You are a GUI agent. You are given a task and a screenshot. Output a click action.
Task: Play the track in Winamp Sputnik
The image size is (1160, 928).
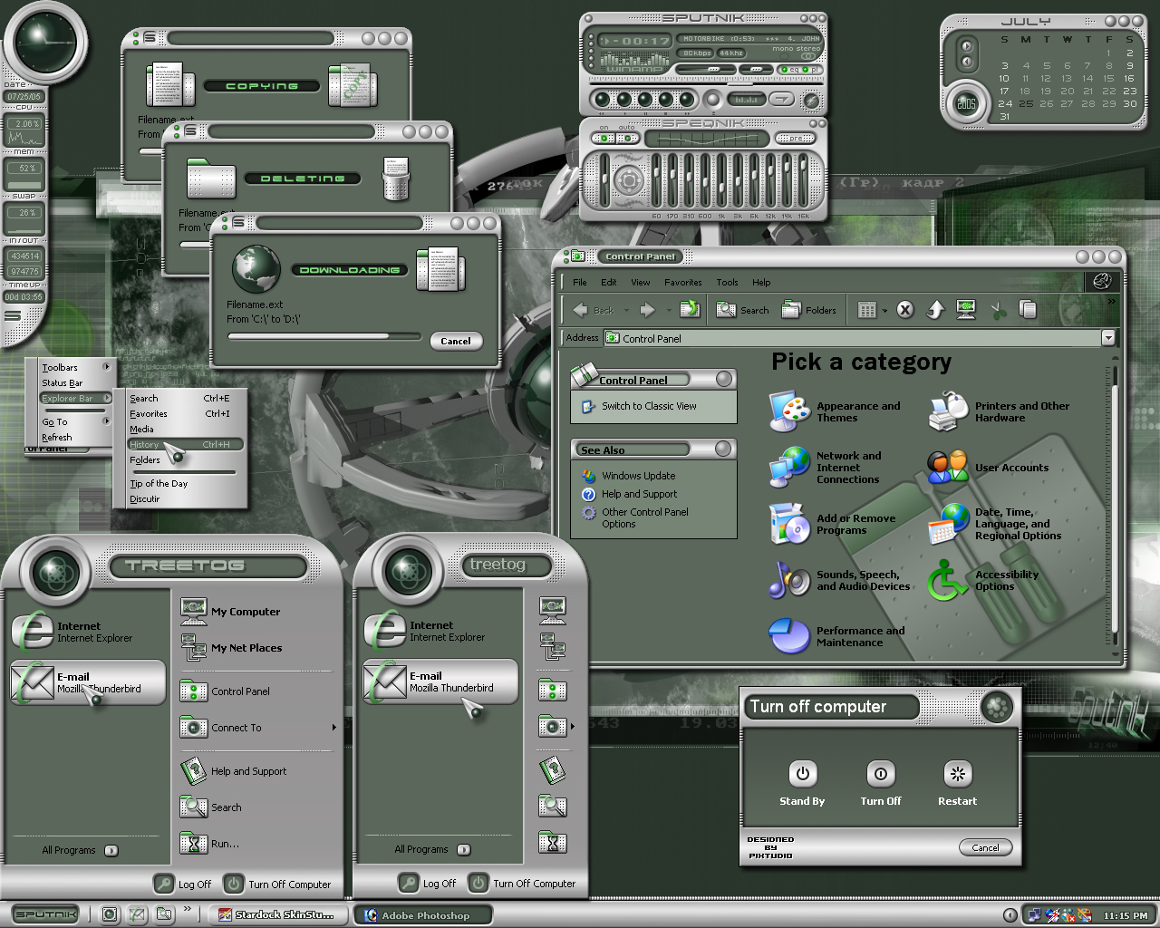pos(624,100)
